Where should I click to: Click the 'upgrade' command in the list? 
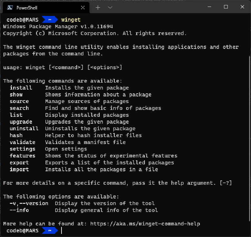pyautogui.click(x=21, y=122)
